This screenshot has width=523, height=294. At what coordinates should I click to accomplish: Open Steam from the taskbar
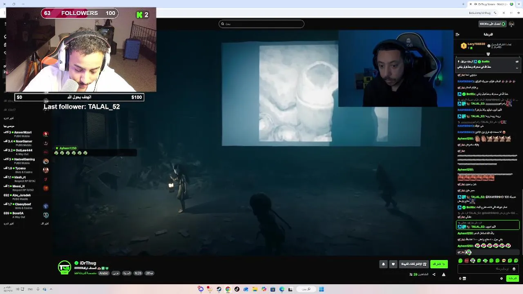coord(219,290)
